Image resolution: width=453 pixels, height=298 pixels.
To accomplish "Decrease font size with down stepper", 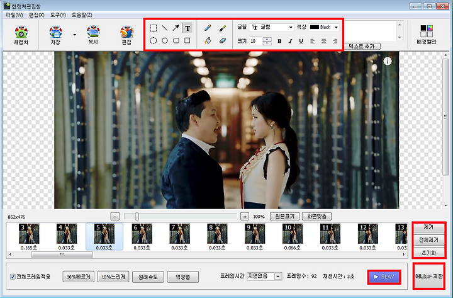I will pos(267,43).
